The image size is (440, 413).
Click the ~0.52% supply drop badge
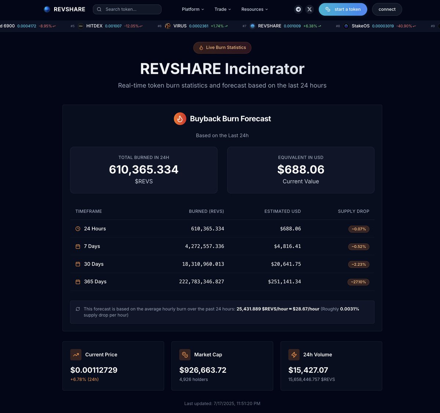359,246
